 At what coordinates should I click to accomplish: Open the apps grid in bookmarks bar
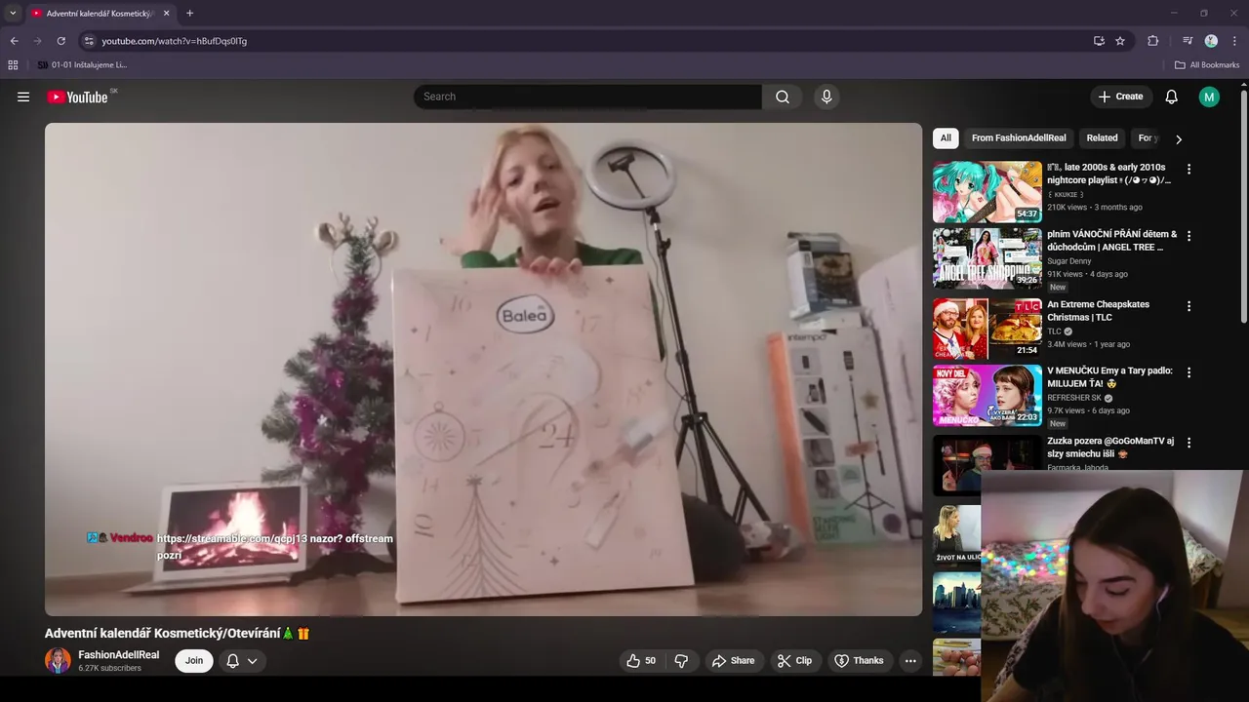13,65
